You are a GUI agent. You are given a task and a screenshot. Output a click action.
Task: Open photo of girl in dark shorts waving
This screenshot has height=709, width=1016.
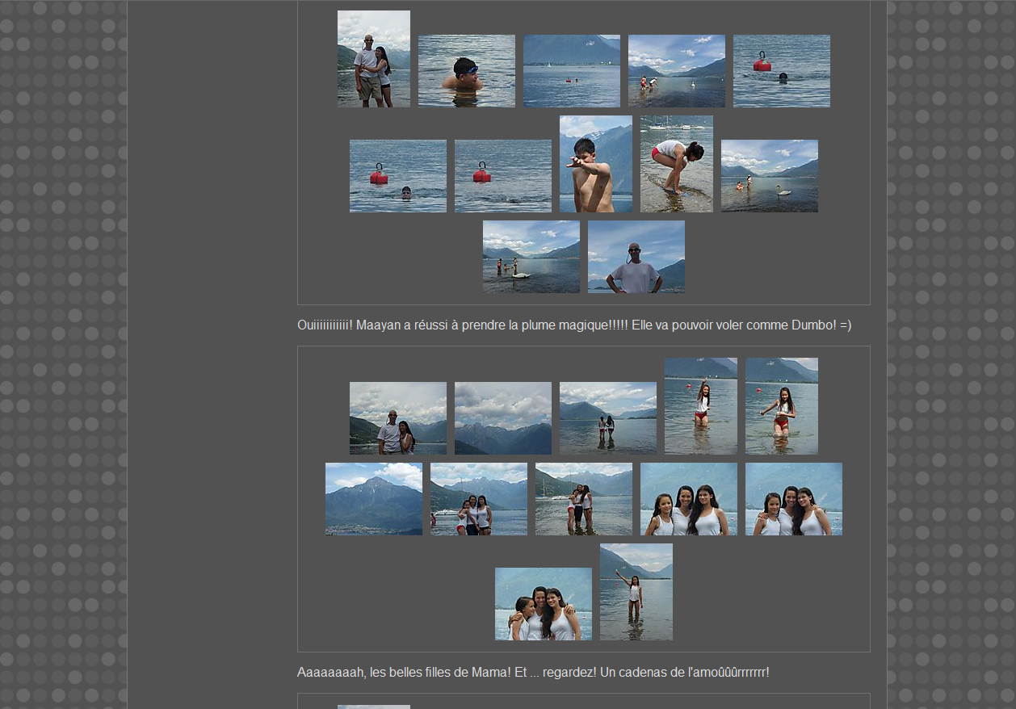(636, 592)
